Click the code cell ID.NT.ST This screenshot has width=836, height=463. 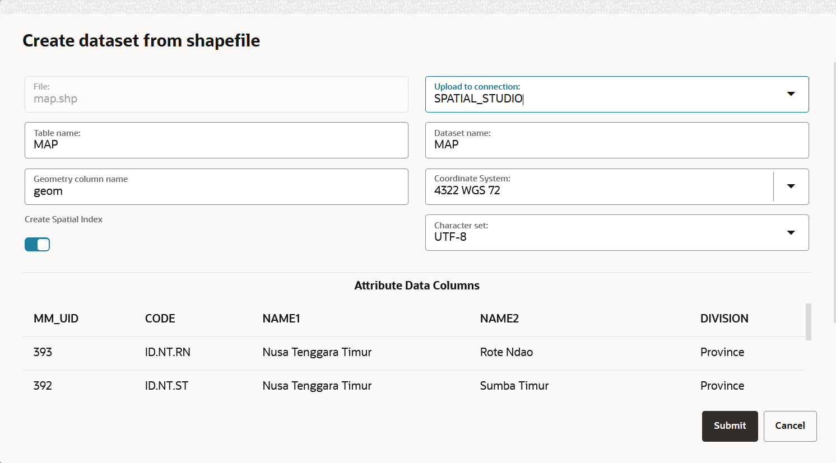(166, 386)
